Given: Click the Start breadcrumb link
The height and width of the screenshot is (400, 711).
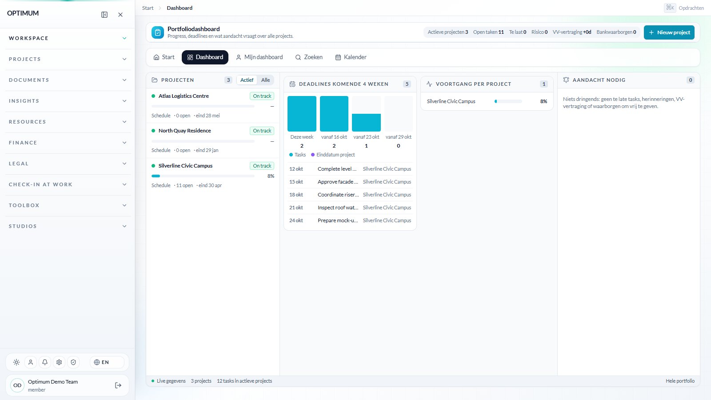Looking at the screenshot, I should click(x=148, y=8).
